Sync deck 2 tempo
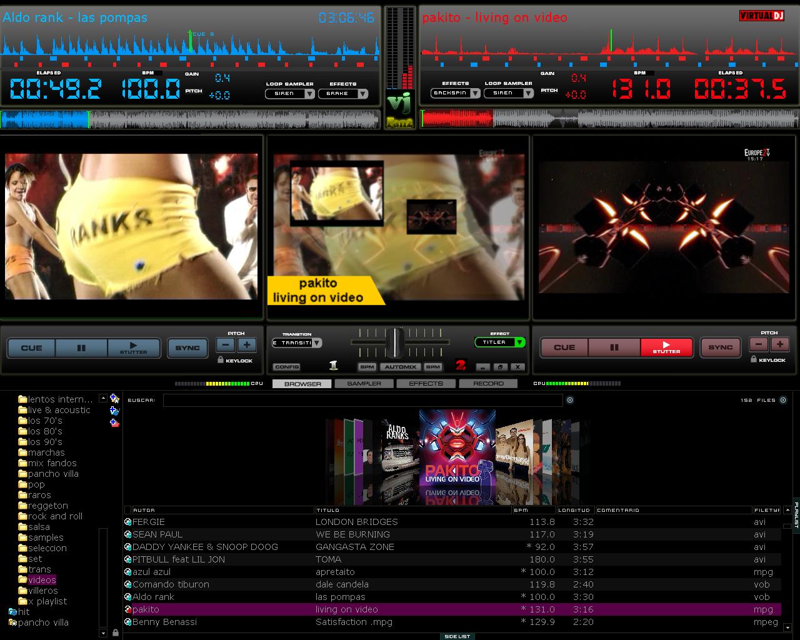This screenshot has width=800, height=640. 721,347
